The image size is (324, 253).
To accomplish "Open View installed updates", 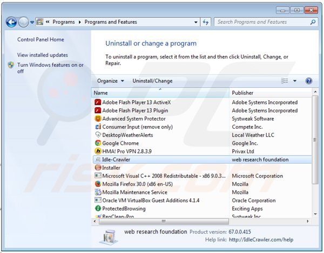I will click(42, 55).
